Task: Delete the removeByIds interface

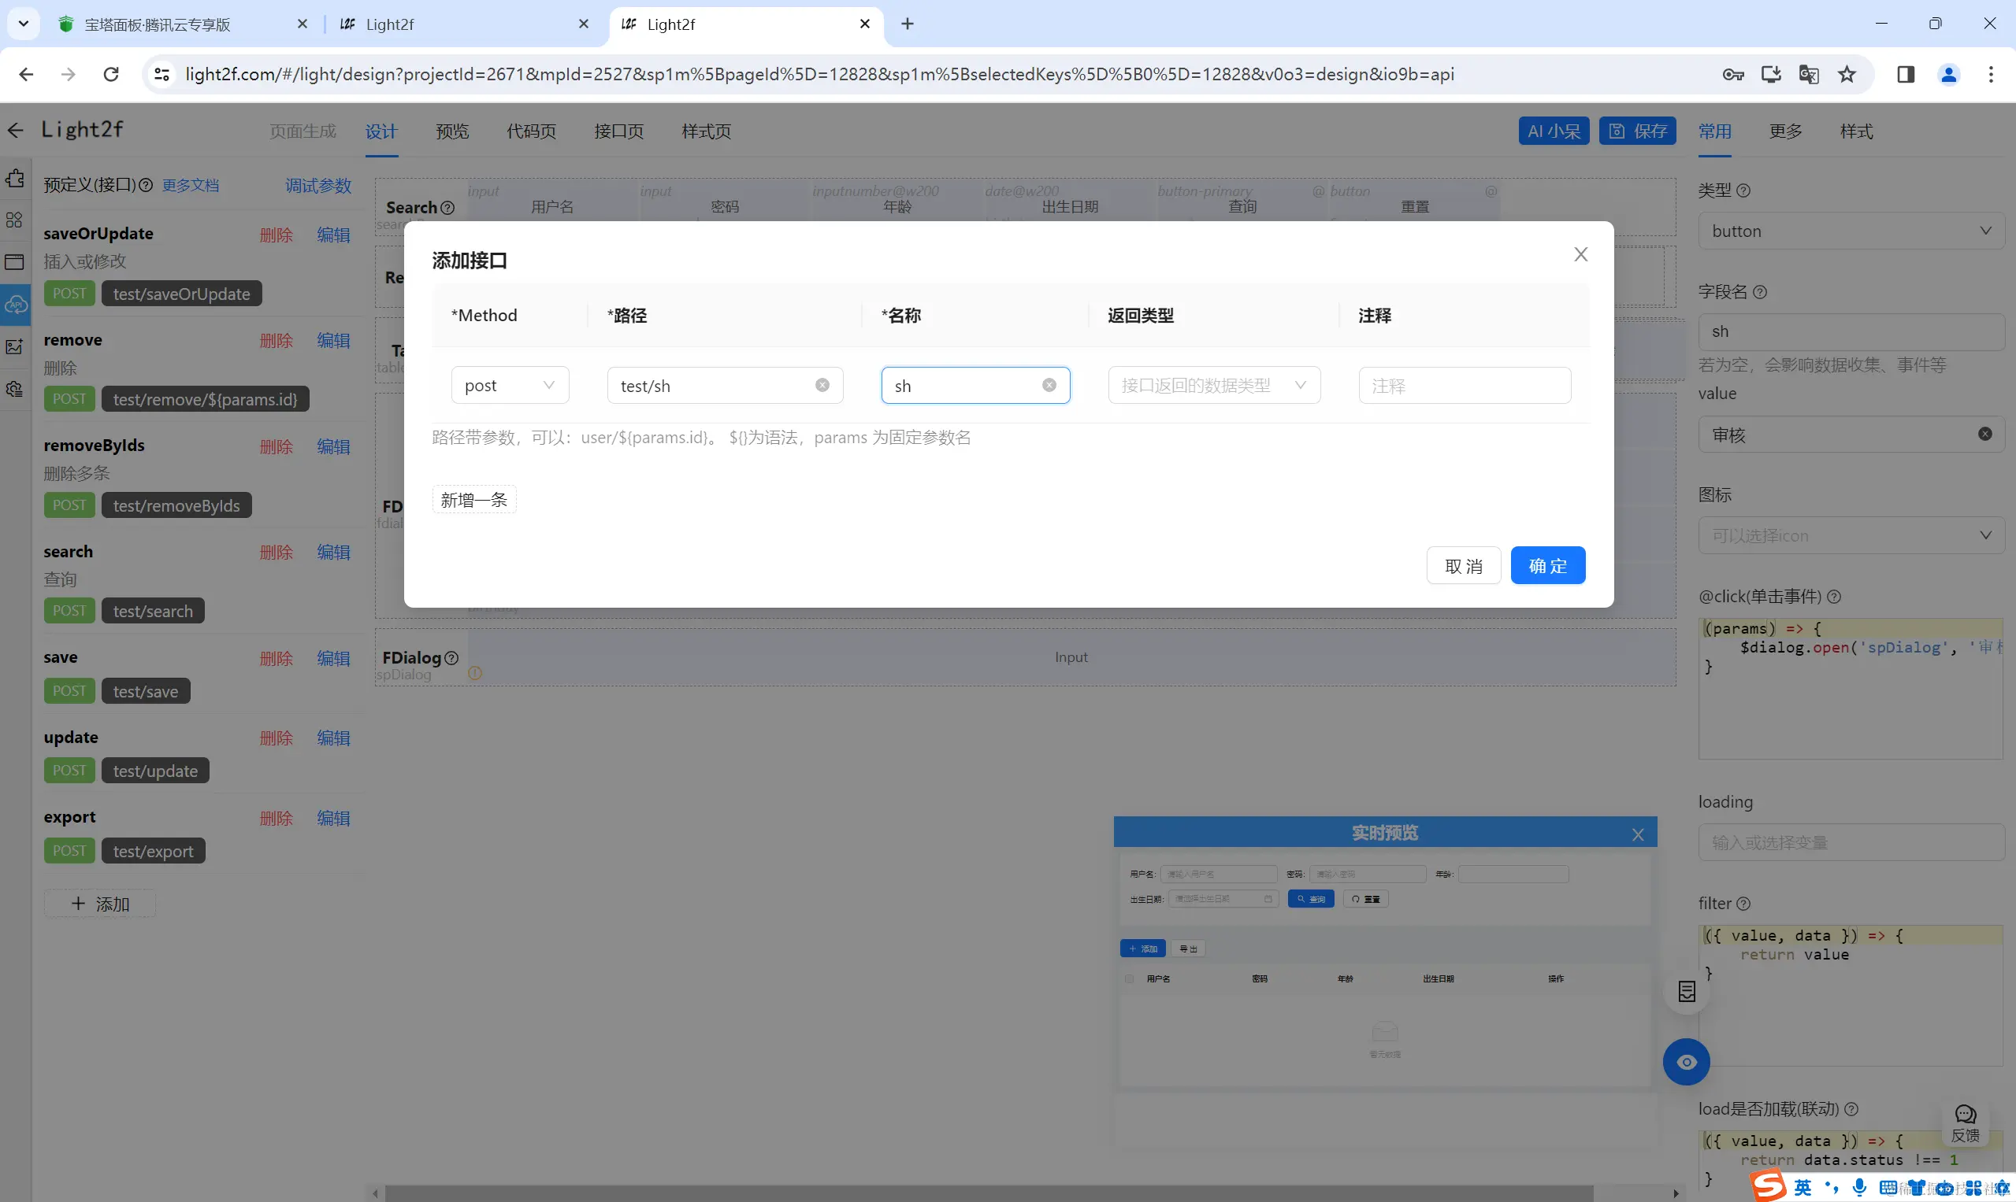Action: point(277,446)
